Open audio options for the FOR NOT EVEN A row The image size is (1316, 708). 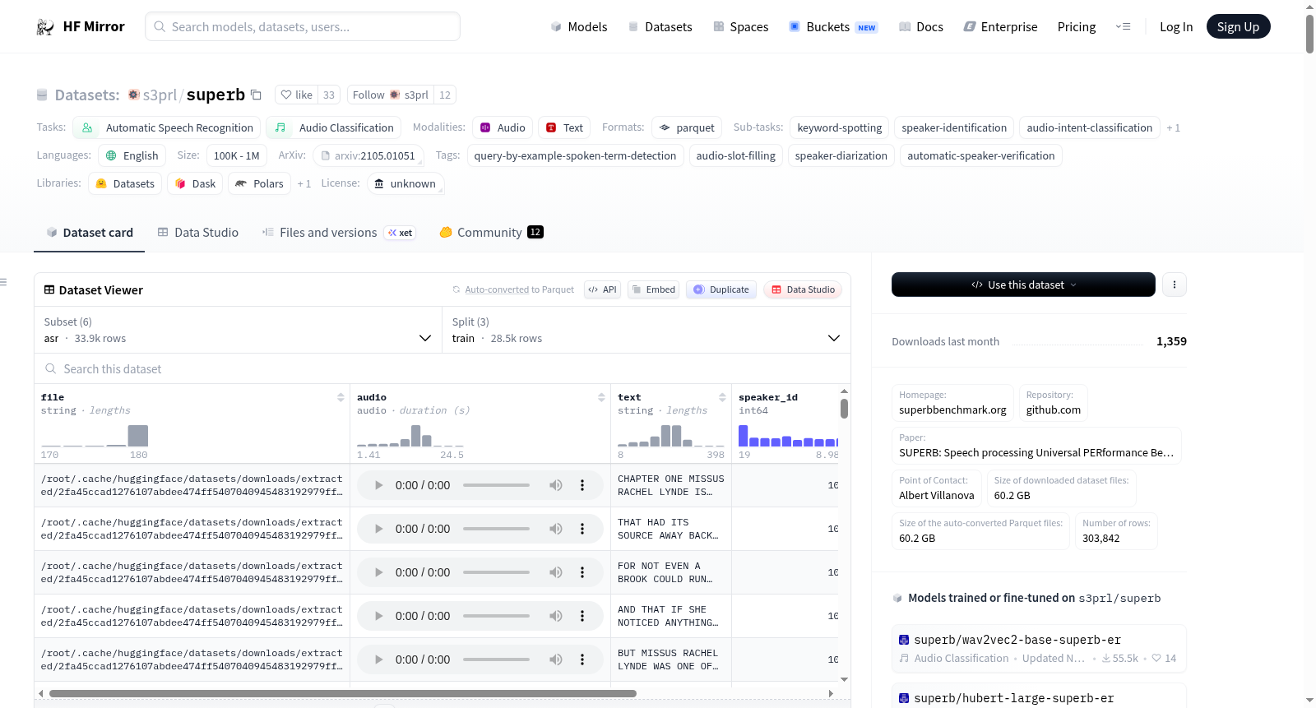582,572
